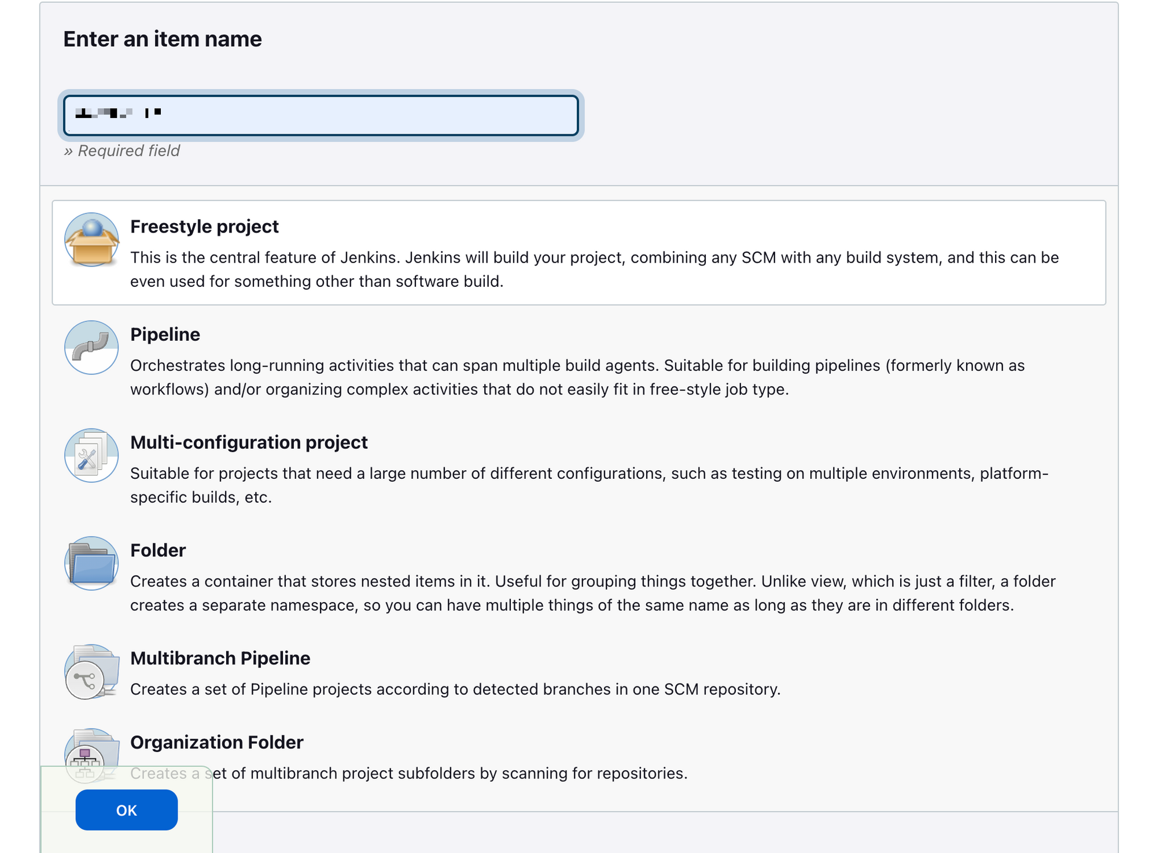Pick the Organization Folder title

[x=216, y=743]
